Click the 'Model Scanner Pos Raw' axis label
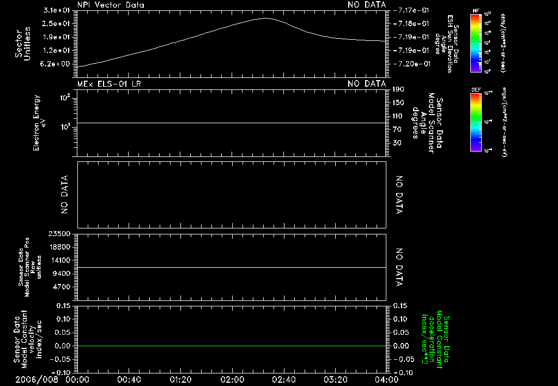558x386 pixels. [30, 267]
